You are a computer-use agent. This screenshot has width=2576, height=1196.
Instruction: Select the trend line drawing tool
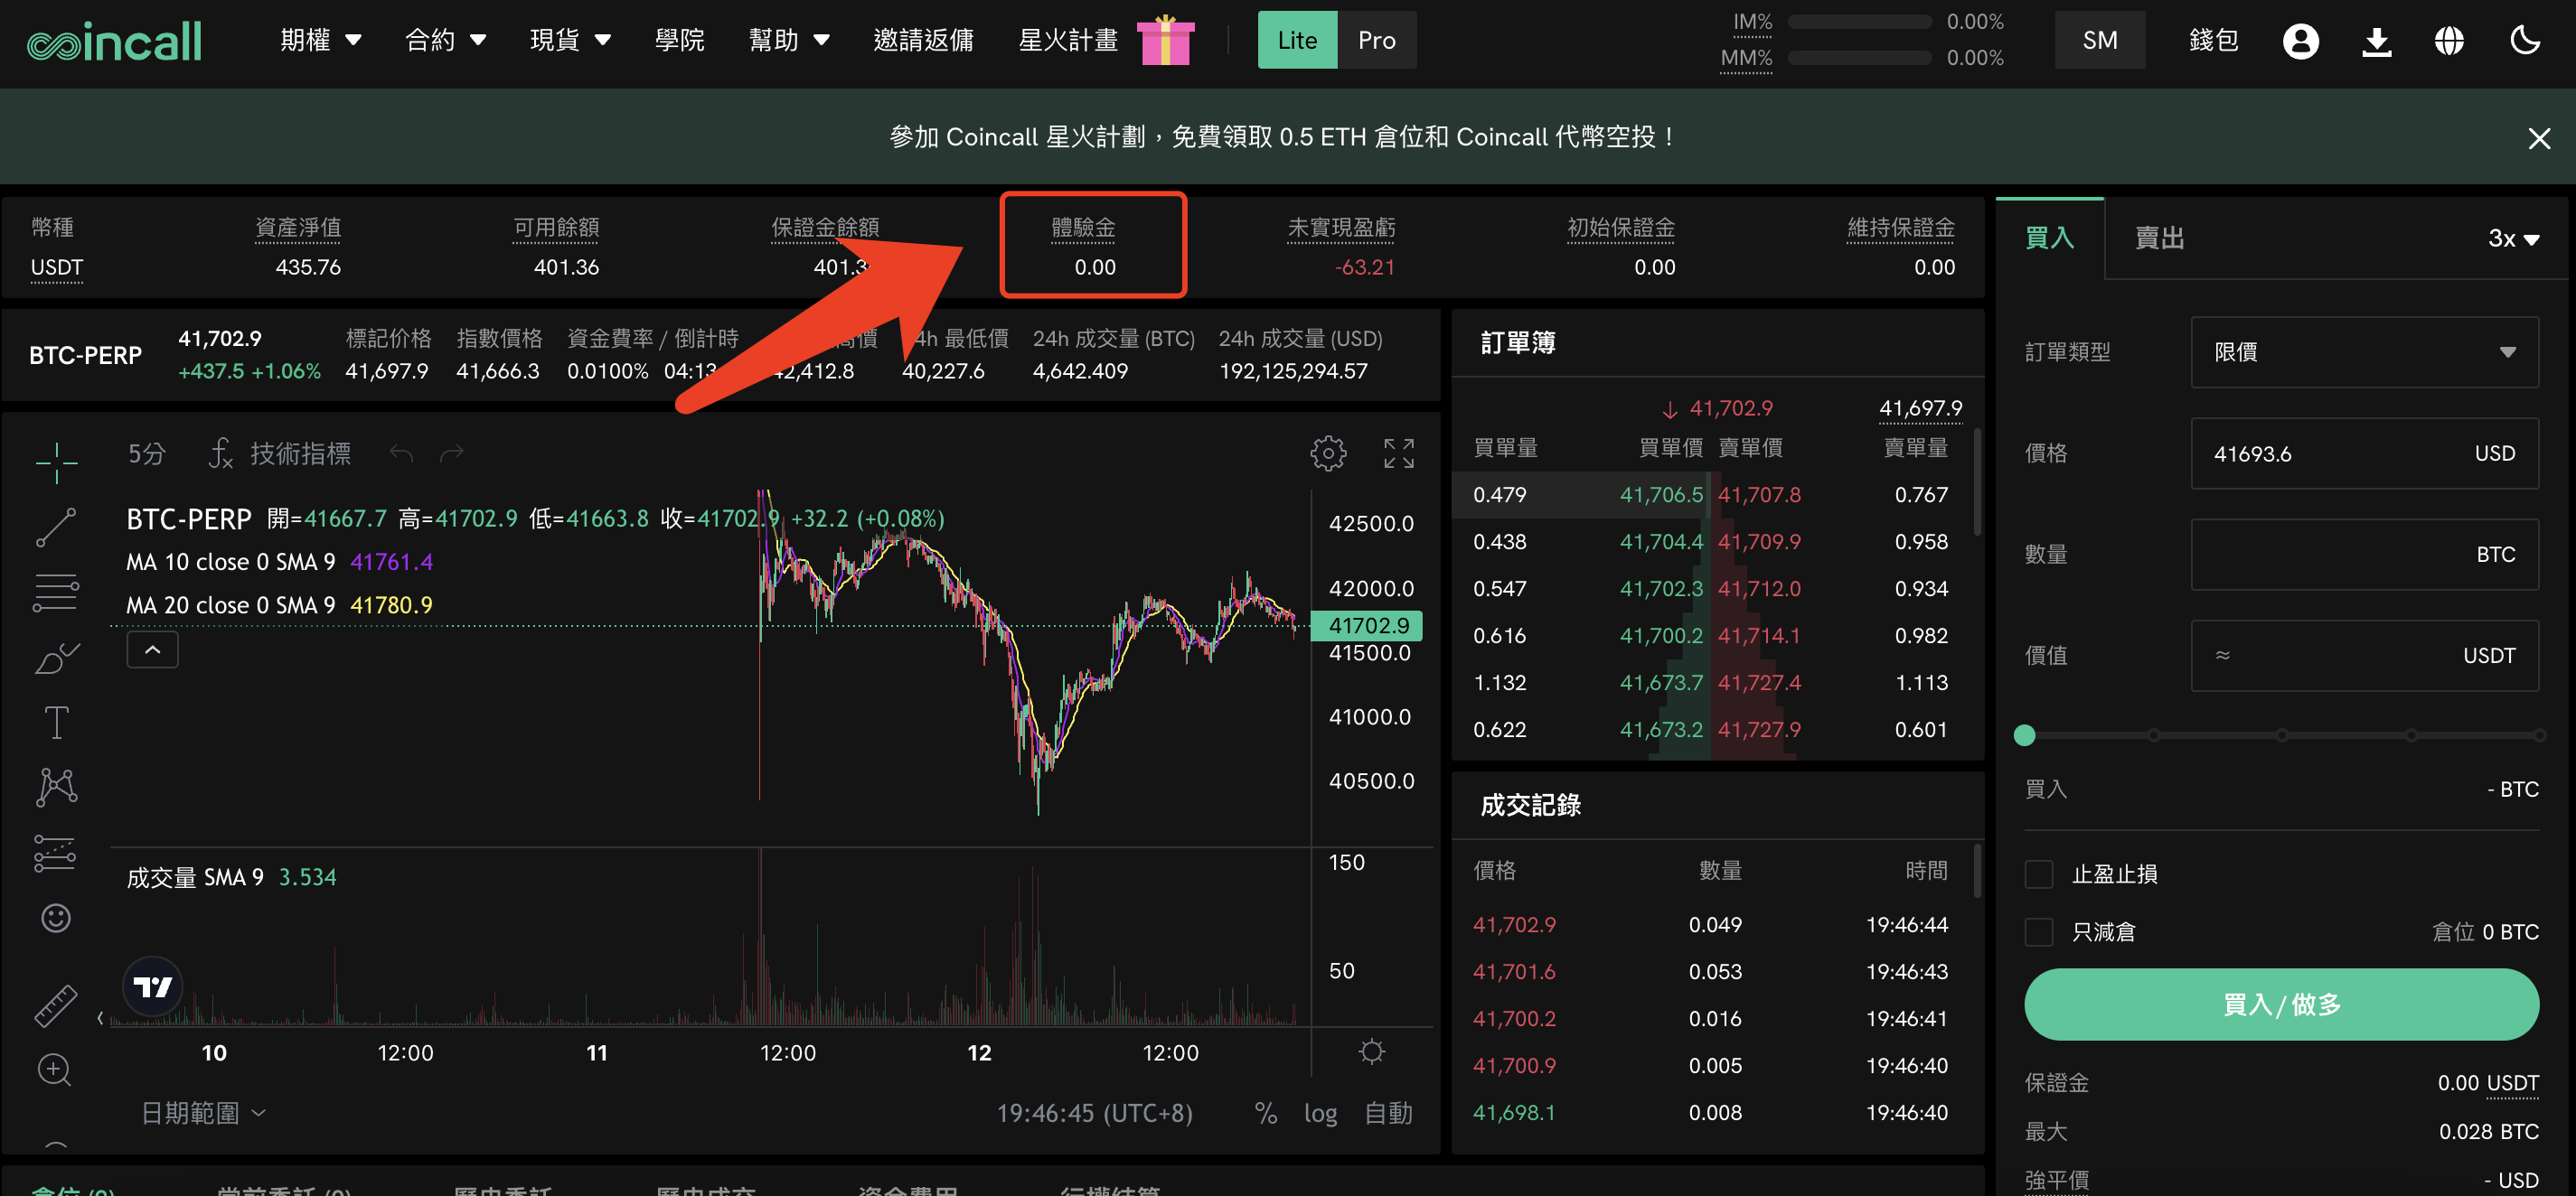(x=56, y=528)
